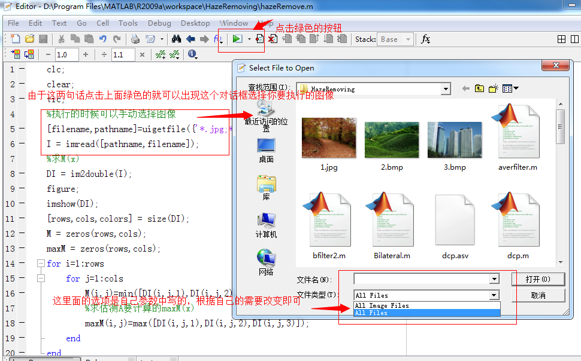The image size is (581, 361).
Task: Expand the run configuration dropdown arrow
Action: tap(249, 39)
